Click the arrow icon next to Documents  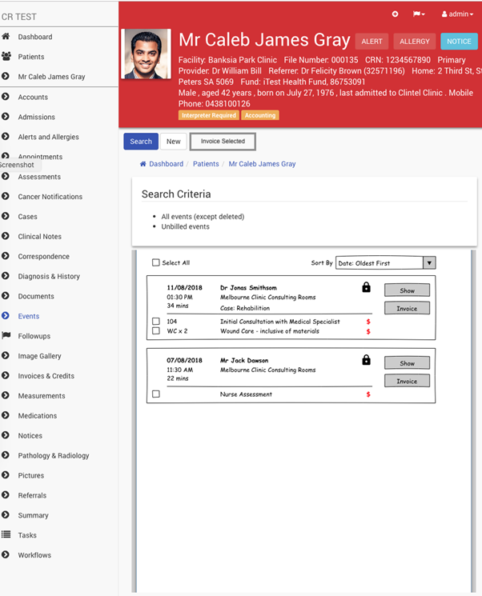[6, 296]
